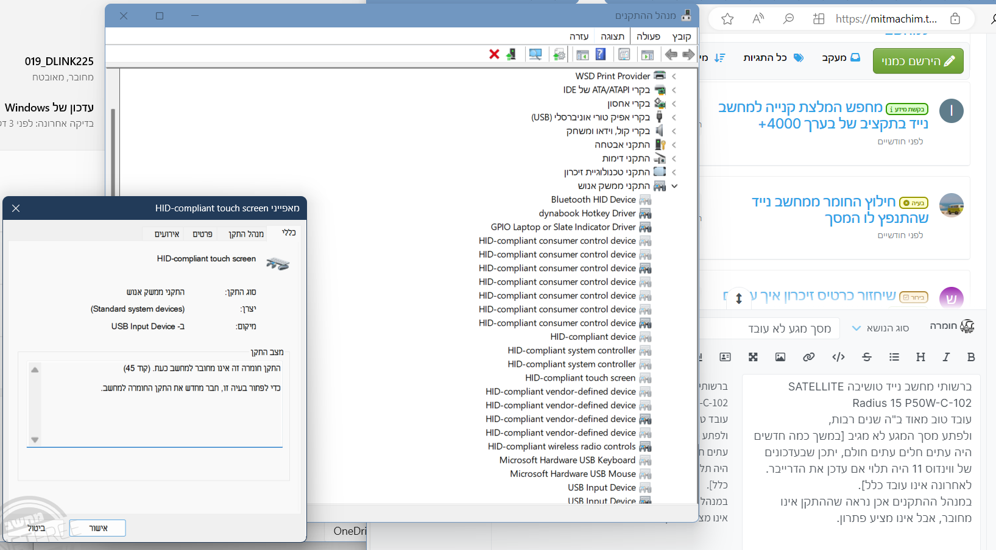This screenshot has height=550, width=996.
Task: Click the red X uninstall device icon
Action: [494, 55]
